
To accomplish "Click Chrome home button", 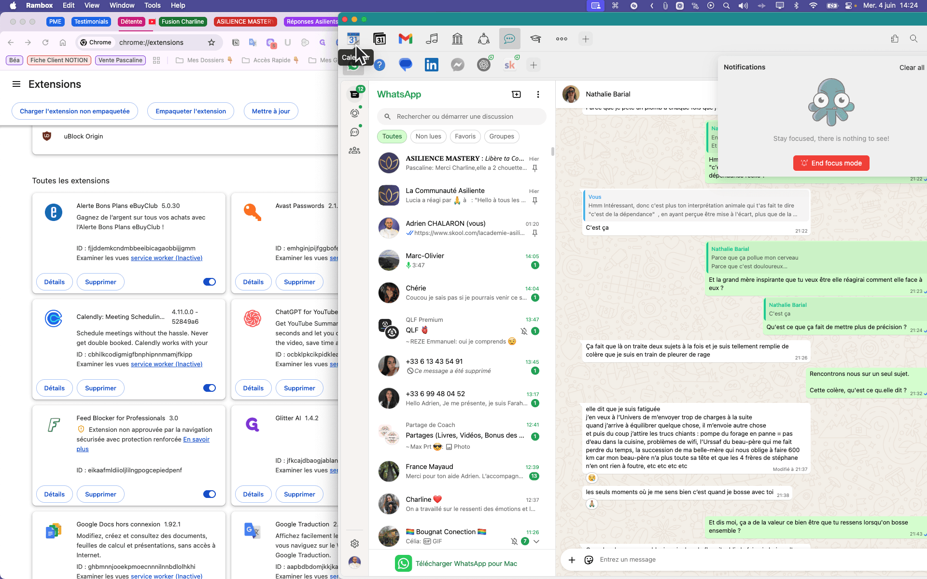I will coord(63,42).
